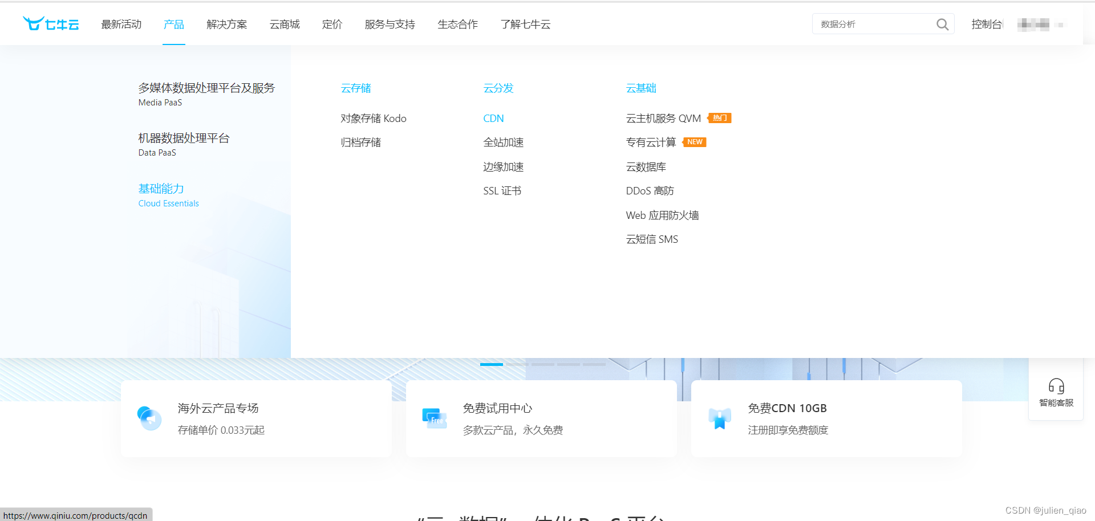1095x521 pixels.
Task: Open the 免费CDN 10GB card title
Action: [788, 408]
